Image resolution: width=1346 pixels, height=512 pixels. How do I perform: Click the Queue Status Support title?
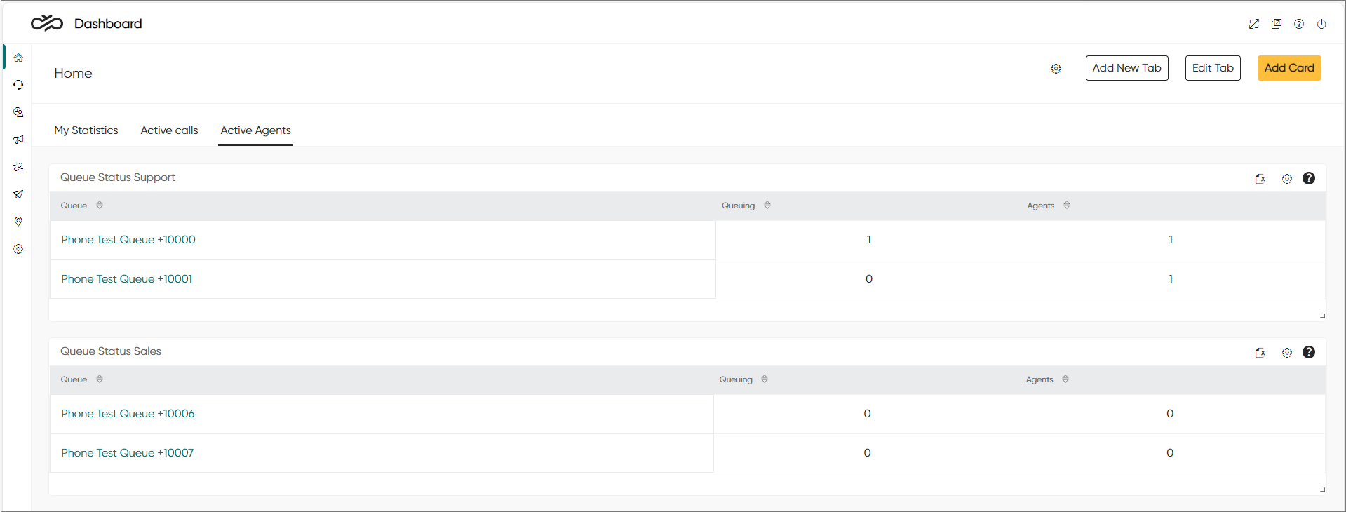pyautogui.click(x=118, y=177)
